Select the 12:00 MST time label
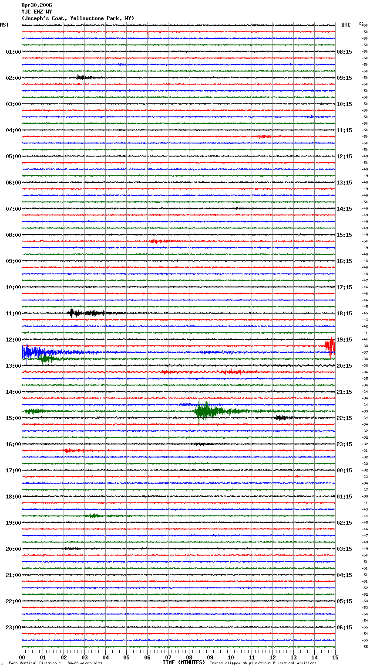Screen dimensions: 370x669 pyautogui.click(x=13, y=340)
